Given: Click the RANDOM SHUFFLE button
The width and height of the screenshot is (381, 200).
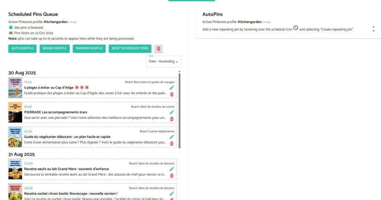Looking at the screenshot, I should click(89, 48).
